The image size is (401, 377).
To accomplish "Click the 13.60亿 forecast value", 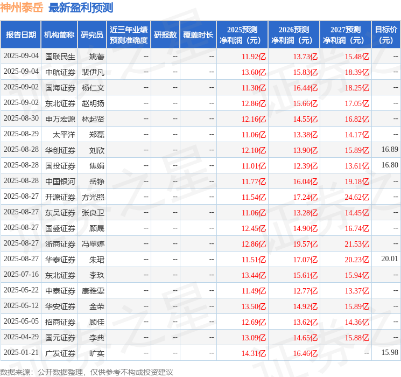I will click(x=254, y=72).
